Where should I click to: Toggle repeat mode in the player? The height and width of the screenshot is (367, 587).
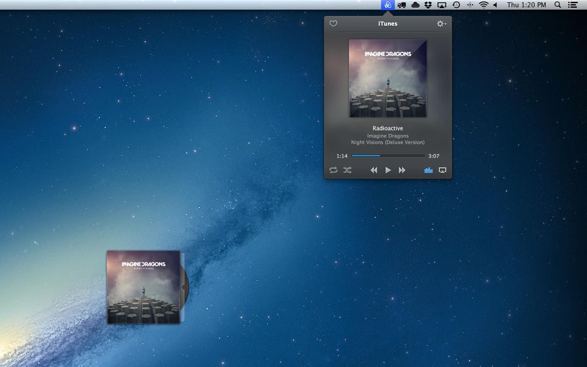[333, 170]
